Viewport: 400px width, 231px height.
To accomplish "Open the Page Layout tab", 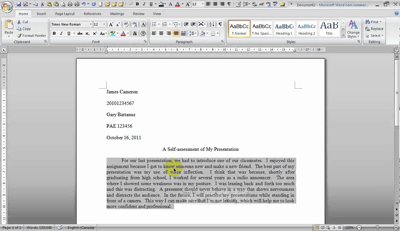I will point(65,14).
